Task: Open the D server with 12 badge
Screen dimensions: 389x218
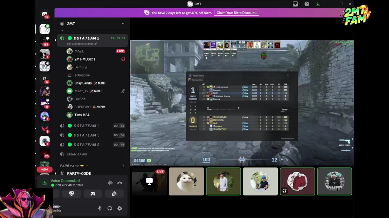Action: click(x=45, y=79)
